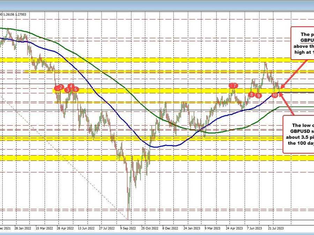Screen dimensions: 314x235
Task: Select the red marker labeled 3
Action: point(67,90)
